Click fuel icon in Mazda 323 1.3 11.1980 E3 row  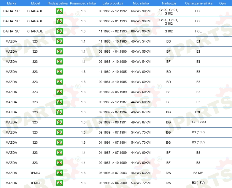pyautogui.click(x=59, y=72)
